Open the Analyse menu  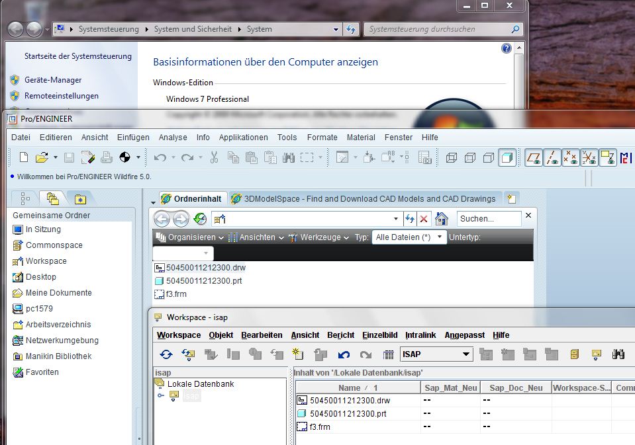[x=173, y=138]
